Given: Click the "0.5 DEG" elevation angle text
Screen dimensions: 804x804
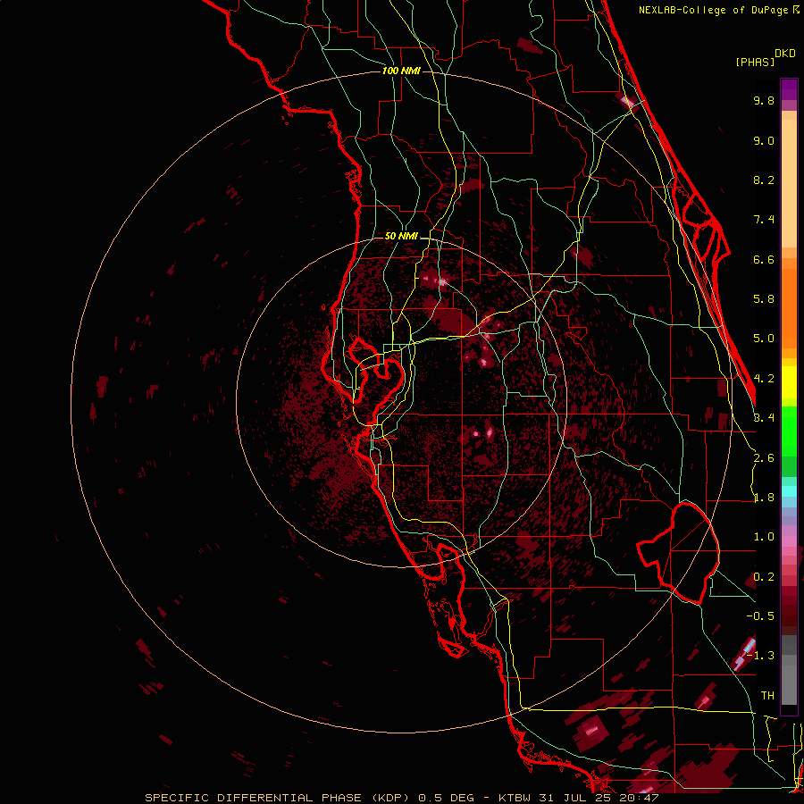Looking at the screenshot, I should pos(446,798).
